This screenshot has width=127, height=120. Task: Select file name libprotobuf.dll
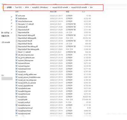[x=24, y=30]
